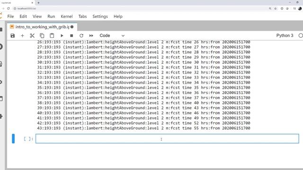Open the View menu

pyautogui.click(x=37, y=17)
